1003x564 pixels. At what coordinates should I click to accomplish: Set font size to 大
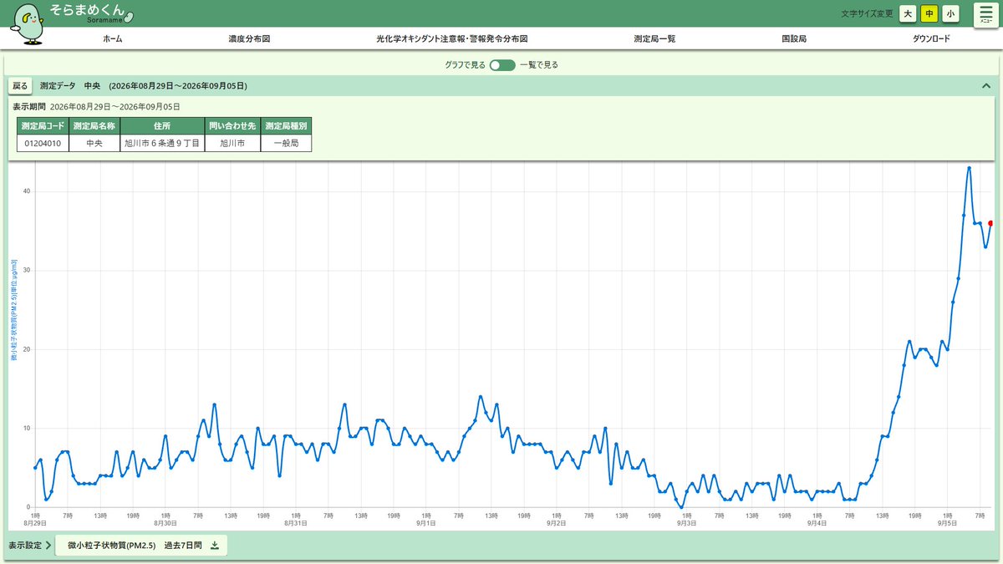908,13
